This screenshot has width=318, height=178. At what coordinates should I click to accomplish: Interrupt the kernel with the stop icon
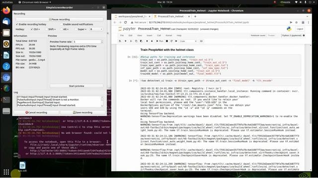pyautogui.click(x=167, y=41)
